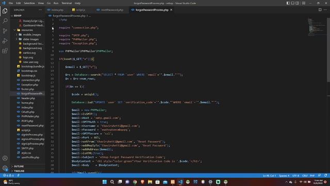Open the Help menu

click(x=78, y=3)
